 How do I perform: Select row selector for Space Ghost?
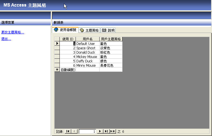pyautogui.click(x=57, y=48)
